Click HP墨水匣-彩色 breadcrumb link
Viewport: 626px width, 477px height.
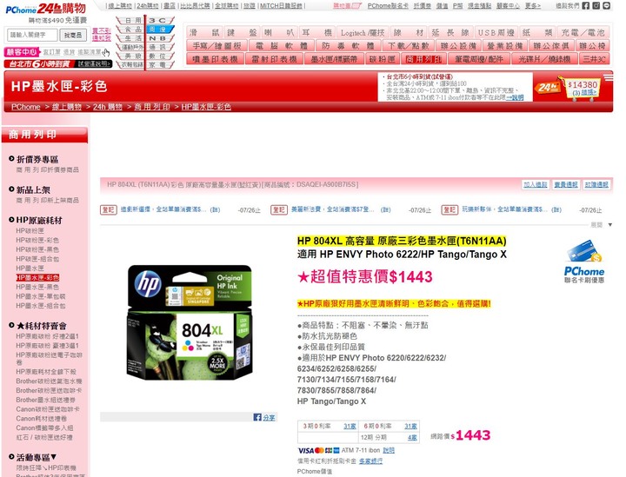pyautogui.click(x=206, y=107)
